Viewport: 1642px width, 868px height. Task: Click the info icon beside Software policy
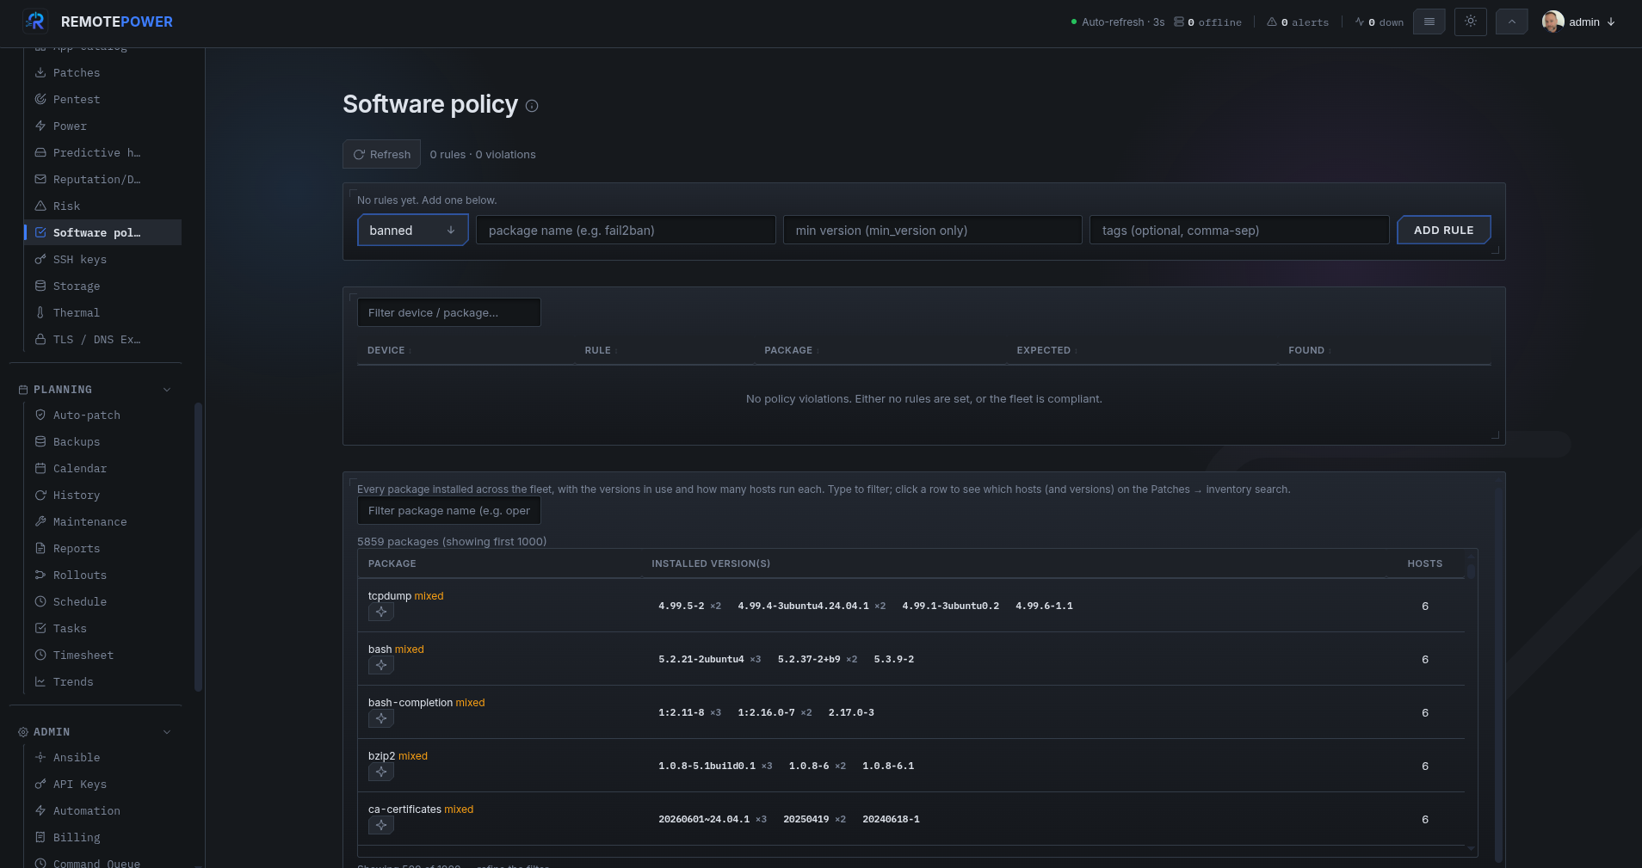(x=532, y=106)
